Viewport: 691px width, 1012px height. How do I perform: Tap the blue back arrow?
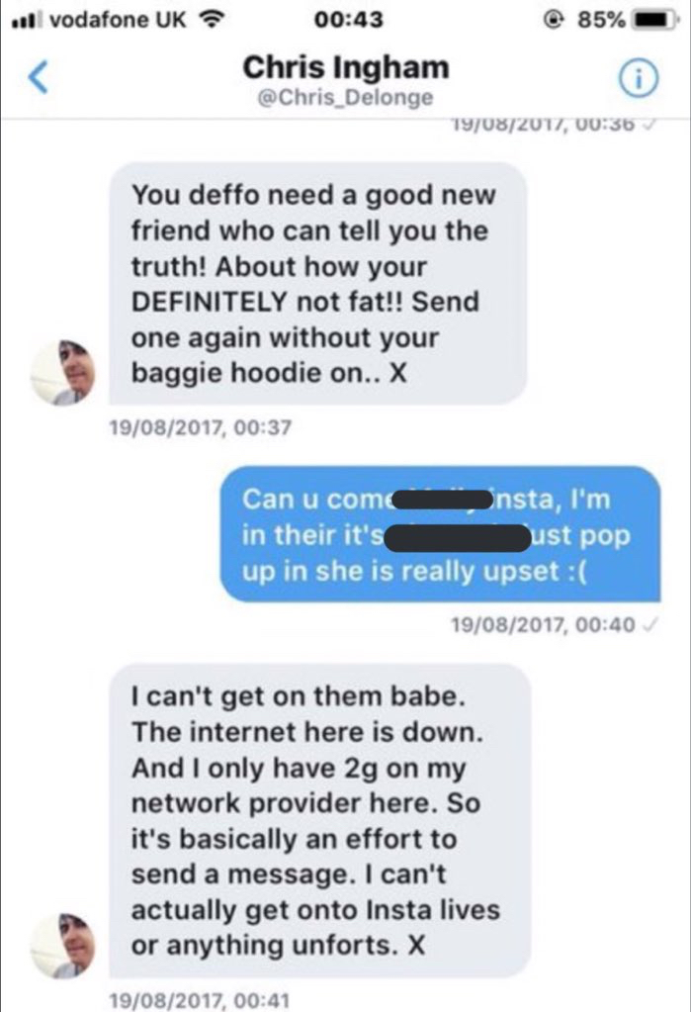point(39,77)
